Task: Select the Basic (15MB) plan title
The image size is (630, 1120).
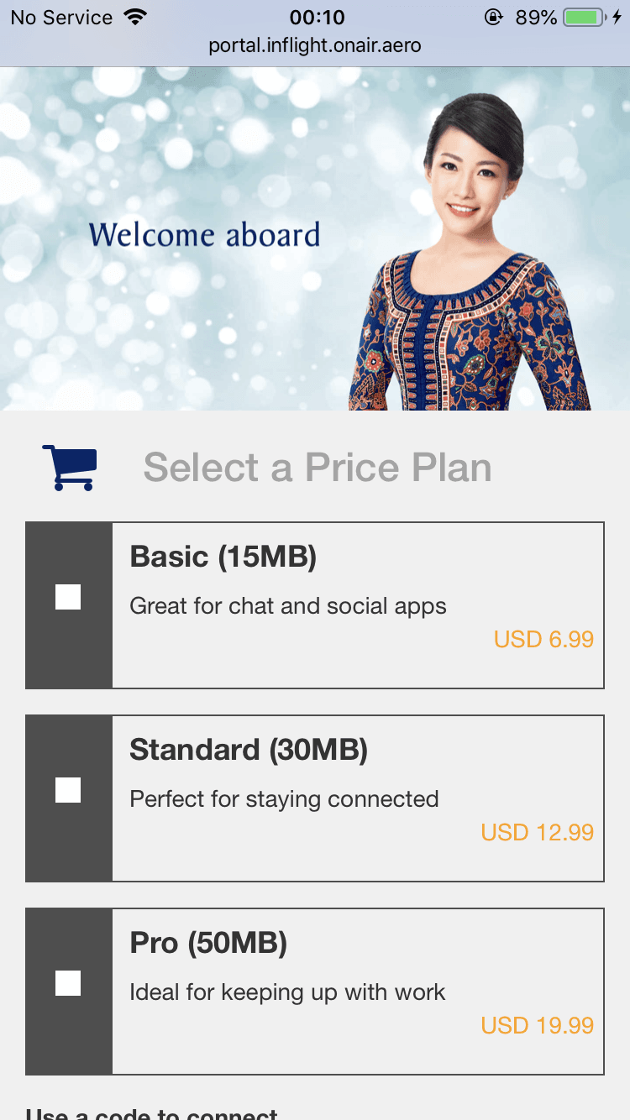Action: click(223, 557)
